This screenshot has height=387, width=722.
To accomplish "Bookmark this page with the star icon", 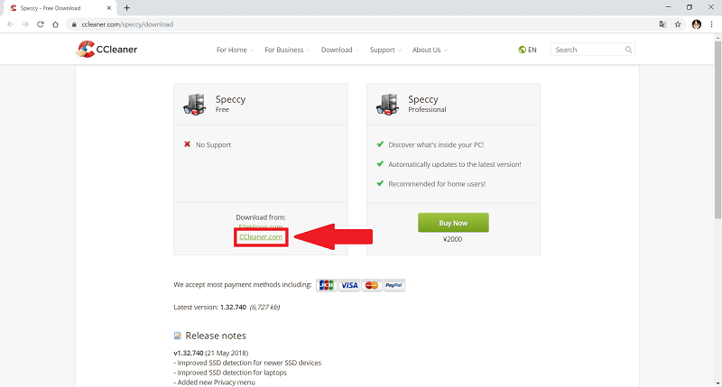I will tap(678, 24).
